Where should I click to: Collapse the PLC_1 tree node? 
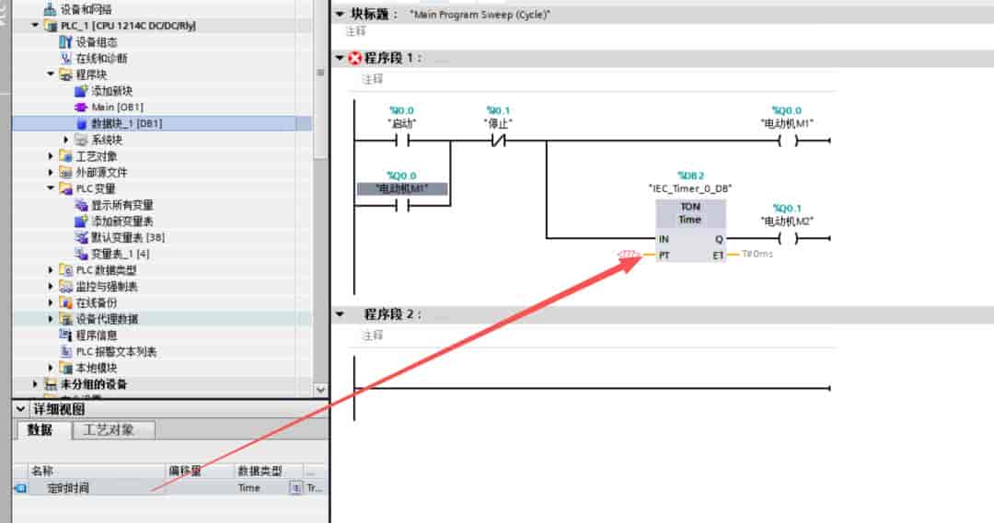point(35,26)
